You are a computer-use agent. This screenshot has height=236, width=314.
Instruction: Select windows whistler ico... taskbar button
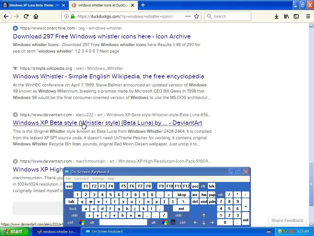pos(57,232)
